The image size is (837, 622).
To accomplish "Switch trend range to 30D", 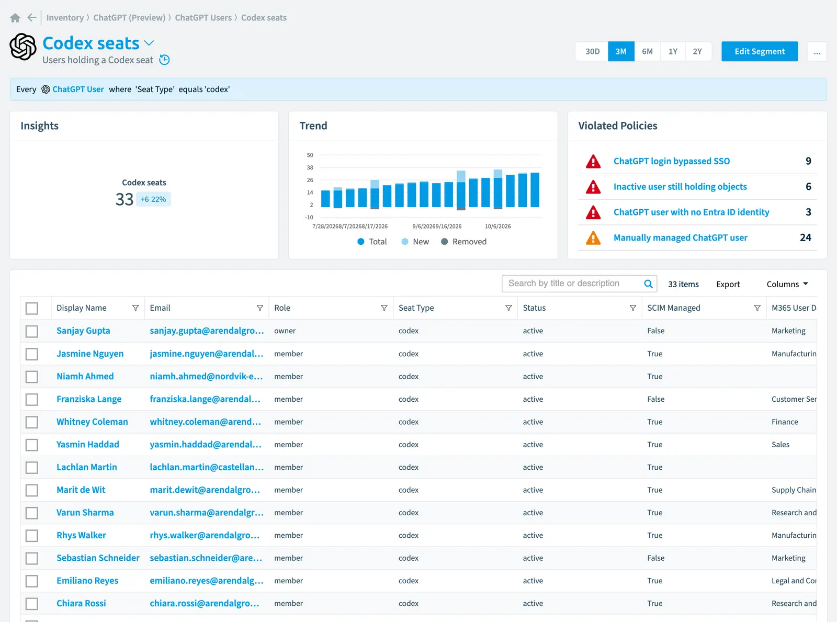I will coord(592,51).
